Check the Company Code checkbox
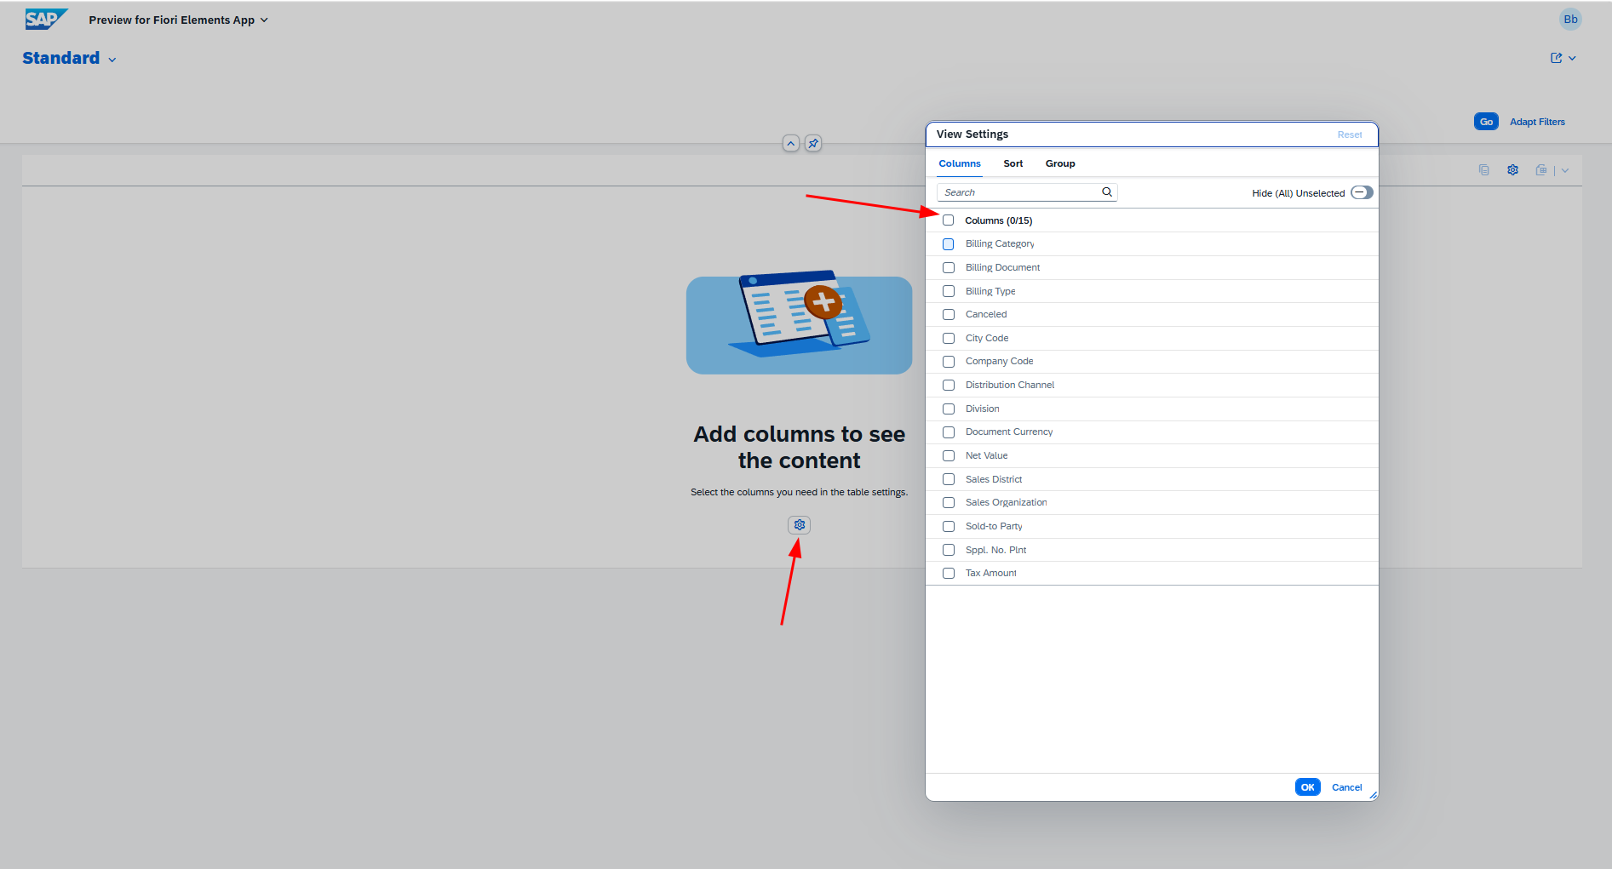This screenshot has width=1612, height=869. point(948,362)
